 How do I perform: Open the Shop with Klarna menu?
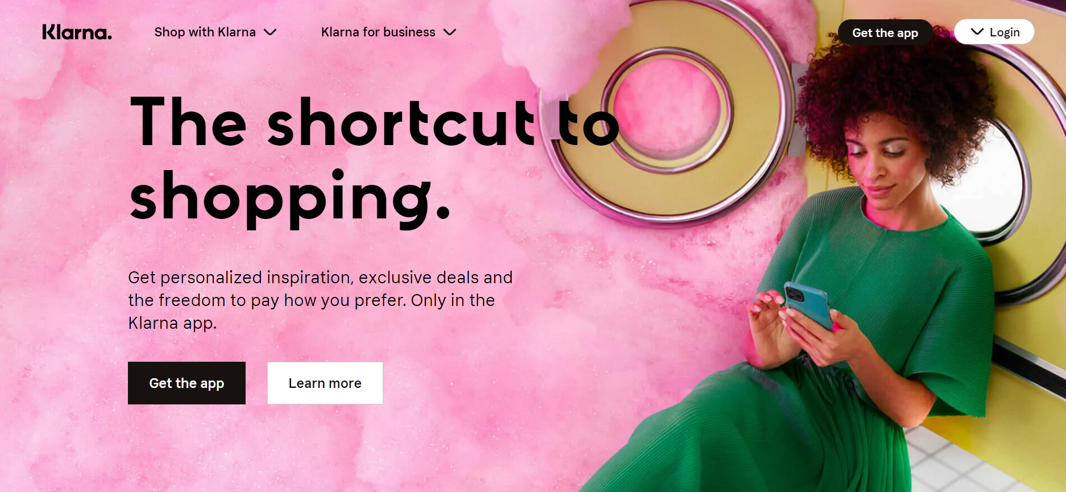tap(215, 32)
